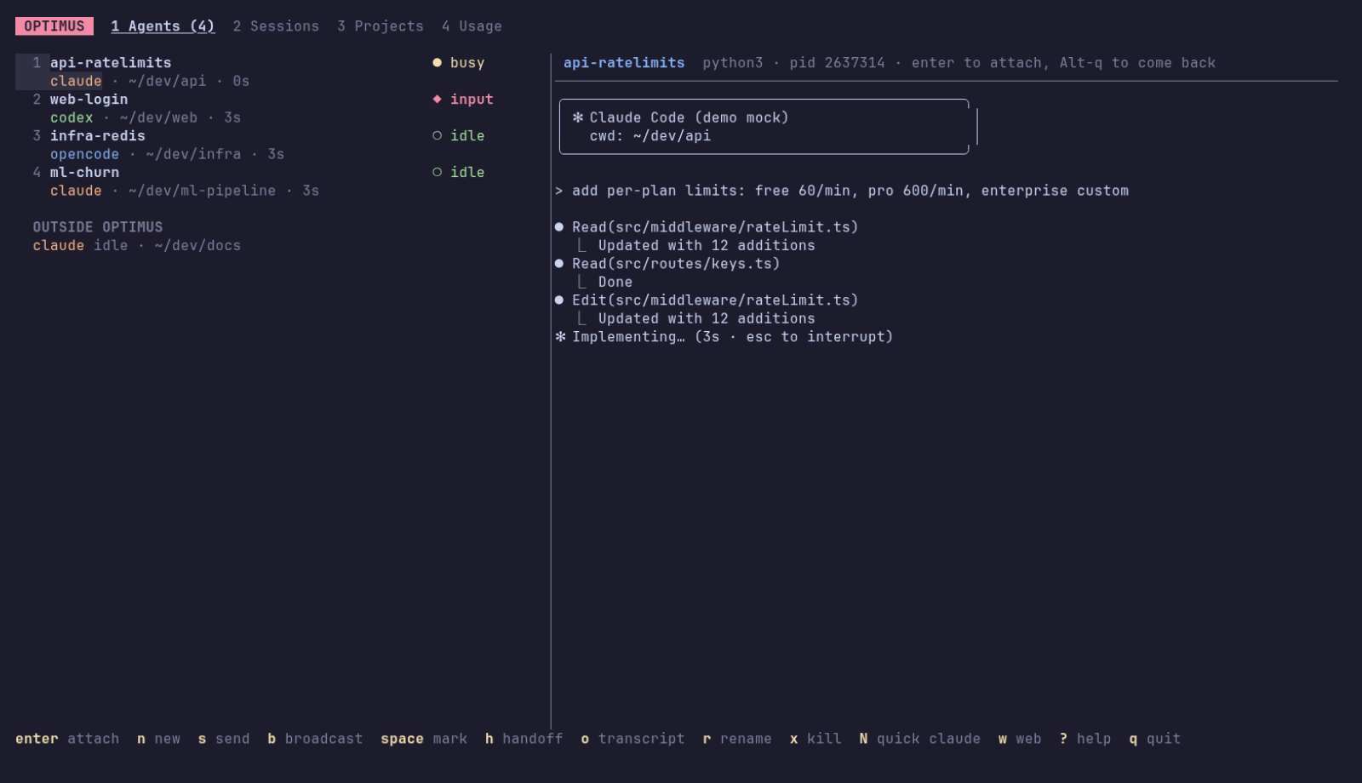Screen dimensions: 1362x783
Task: Click the s send shortcut
Action: coord(224,739)
